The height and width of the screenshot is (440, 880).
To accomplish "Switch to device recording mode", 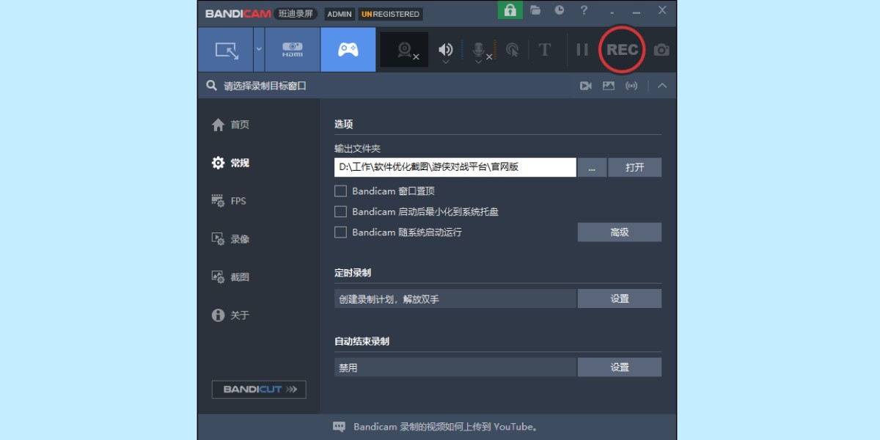I will pos(293,48).
